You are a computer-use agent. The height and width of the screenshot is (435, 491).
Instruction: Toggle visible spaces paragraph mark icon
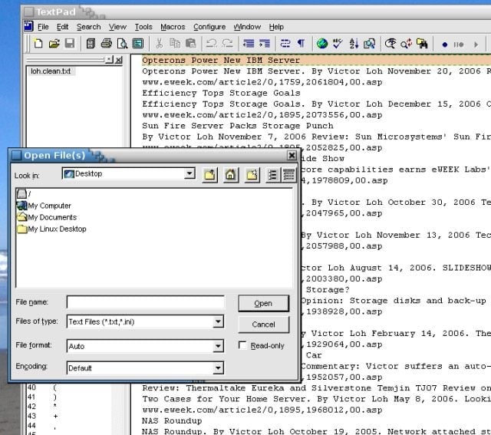pyautogui.click(x=301, y=43)
